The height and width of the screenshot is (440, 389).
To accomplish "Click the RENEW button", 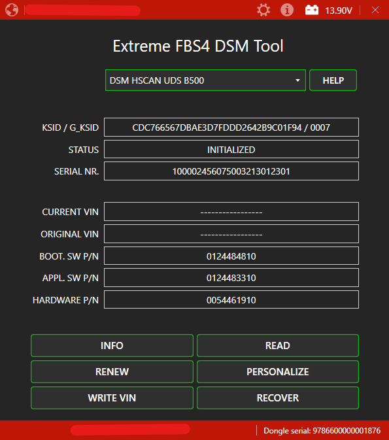I will [x=112, y=371].
